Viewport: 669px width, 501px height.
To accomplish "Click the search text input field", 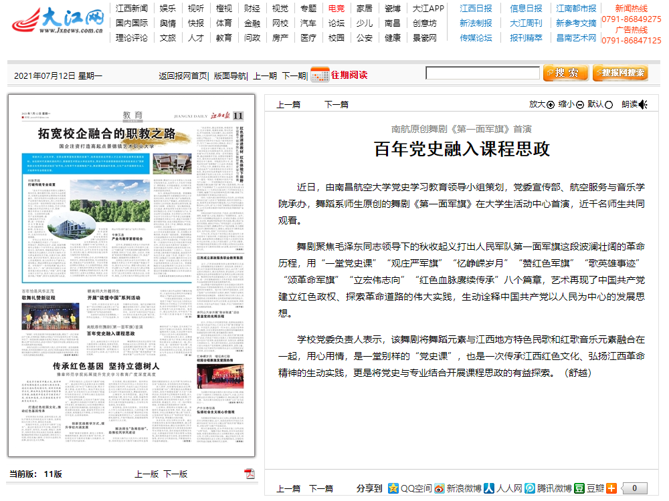I will point(482,73).
